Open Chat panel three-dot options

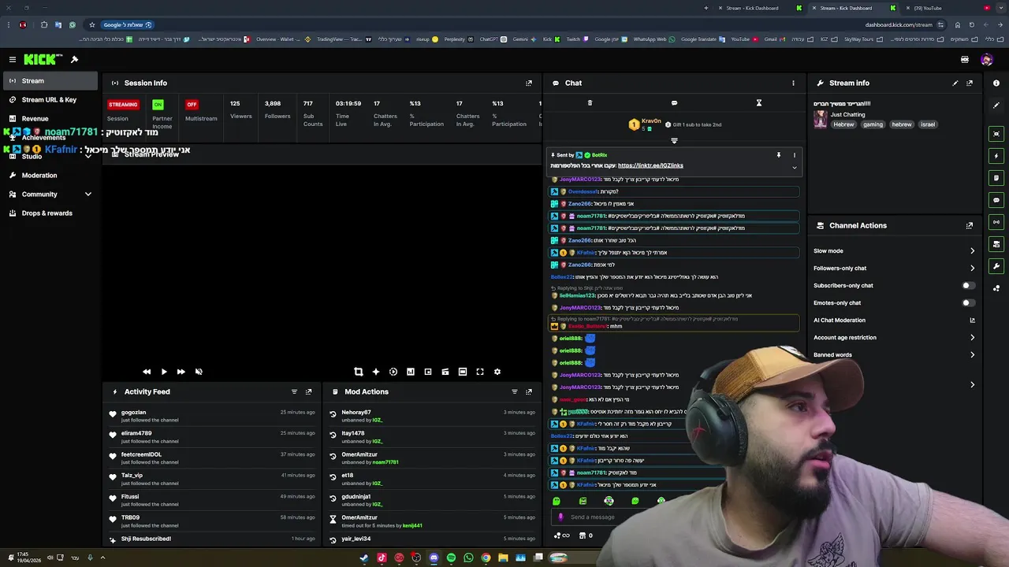pos(793,83)
